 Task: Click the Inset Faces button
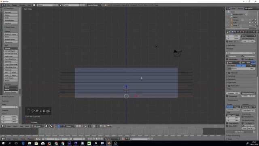11,56
